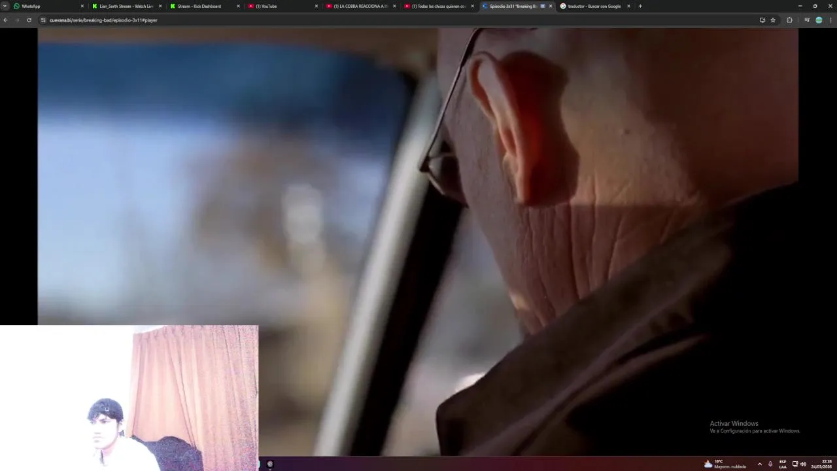Click the audio indicator on Episodio 3x11 tab
837x471 pixels.
click(543, 6)
